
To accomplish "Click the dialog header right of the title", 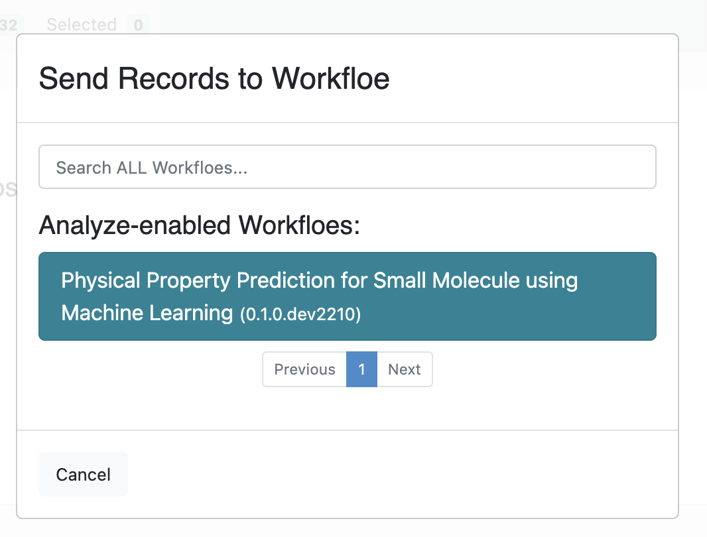I will point(532,78).
